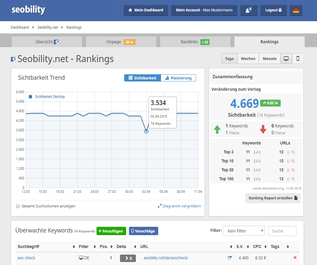Sort by the Suchbegriff column
This screenshot has width=317, height=265.
[x=46, y=247]
